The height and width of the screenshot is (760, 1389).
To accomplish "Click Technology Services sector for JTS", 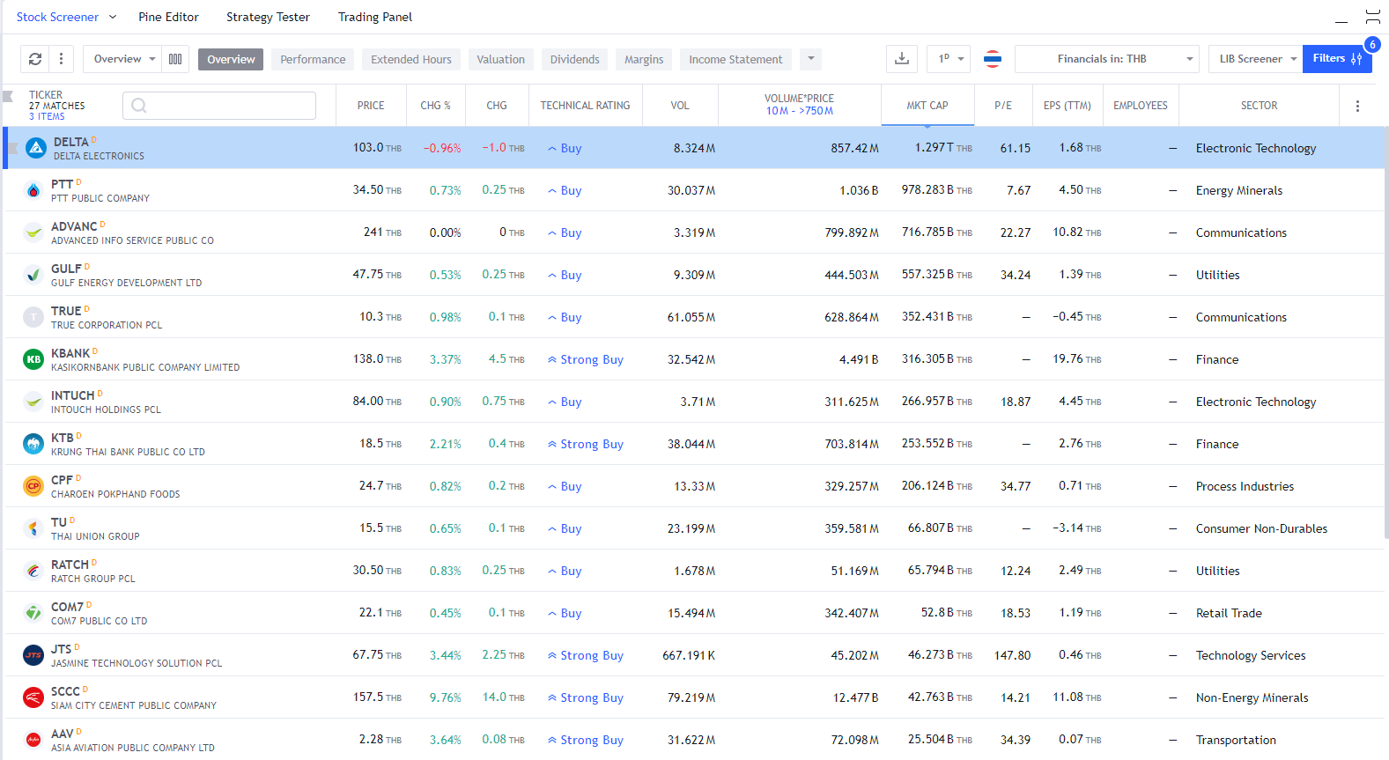I will pos(1251,655).
